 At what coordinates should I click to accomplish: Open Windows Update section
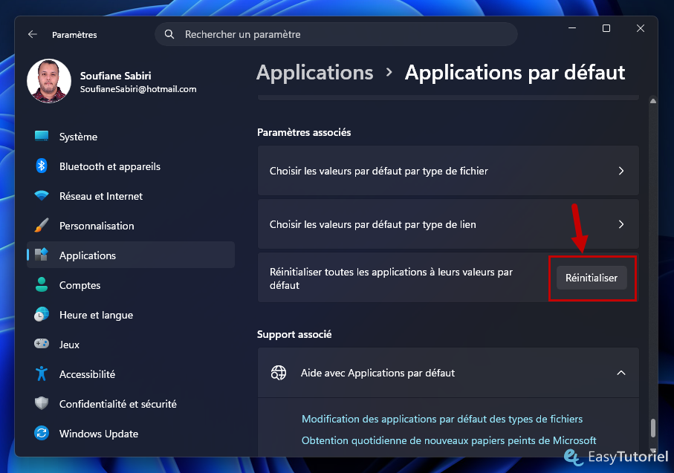131,433
